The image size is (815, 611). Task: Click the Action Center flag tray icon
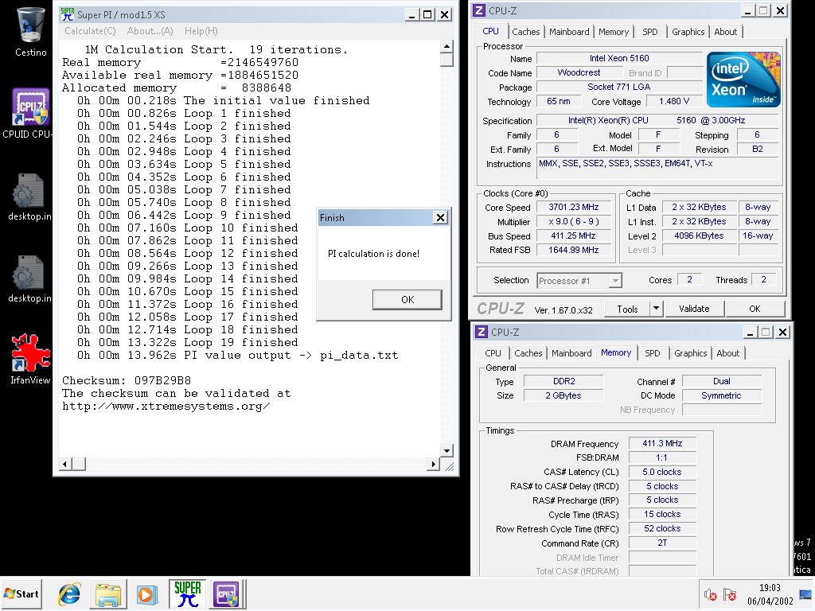coord(730,594)
